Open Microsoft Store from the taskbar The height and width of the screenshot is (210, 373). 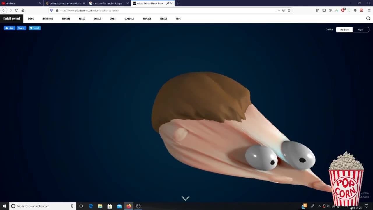click(x=110, y=206)
